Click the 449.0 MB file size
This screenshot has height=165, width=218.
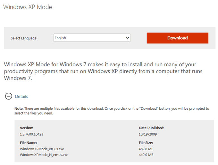click(x=146, y=155)
